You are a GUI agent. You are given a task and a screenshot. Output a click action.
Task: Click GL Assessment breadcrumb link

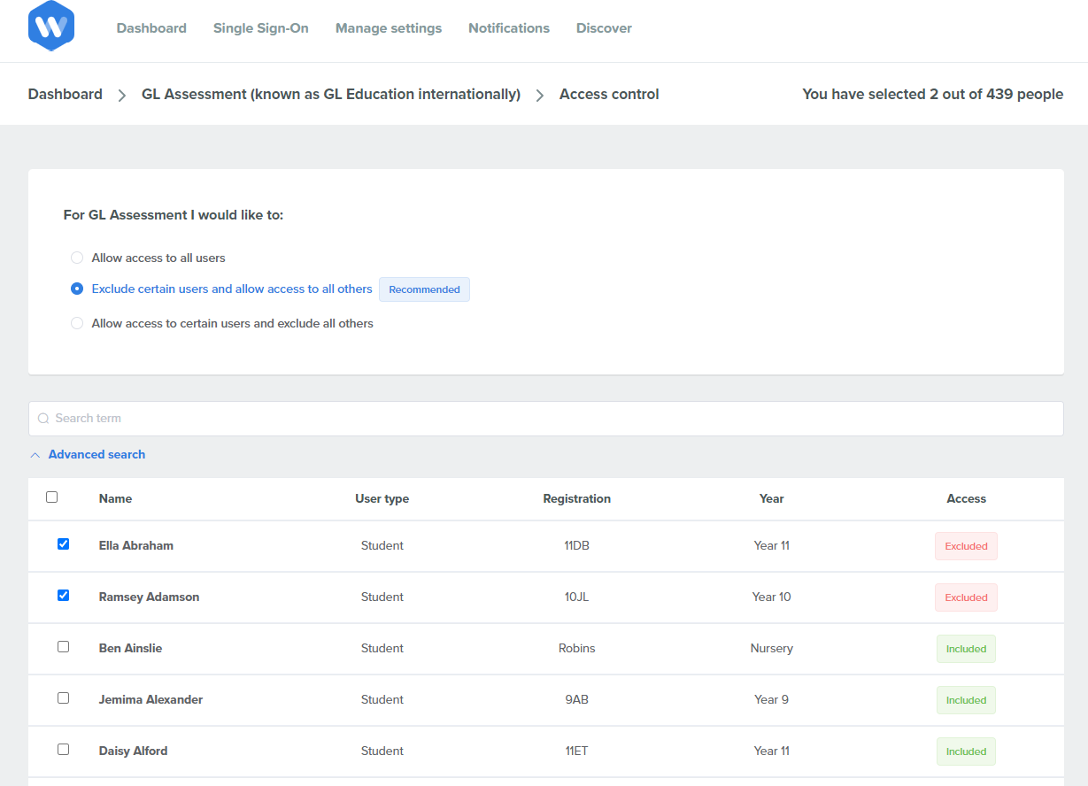click(331, 94)
